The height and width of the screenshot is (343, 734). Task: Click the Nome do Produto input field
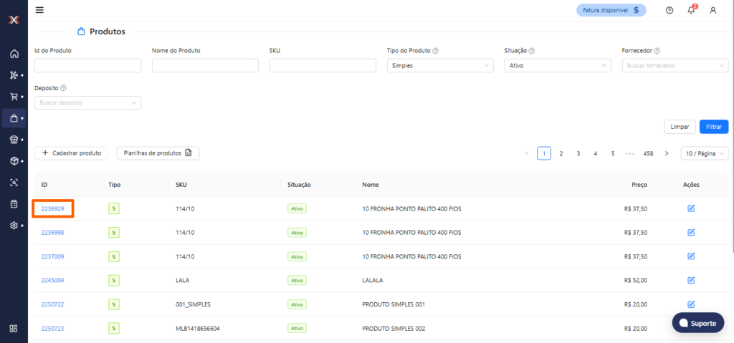click(x=205, y=65)
